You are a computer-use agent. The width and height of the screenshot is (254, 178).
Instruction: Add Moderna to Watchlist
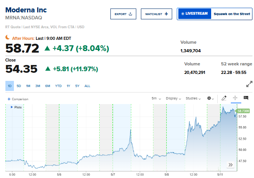(156, 14)
